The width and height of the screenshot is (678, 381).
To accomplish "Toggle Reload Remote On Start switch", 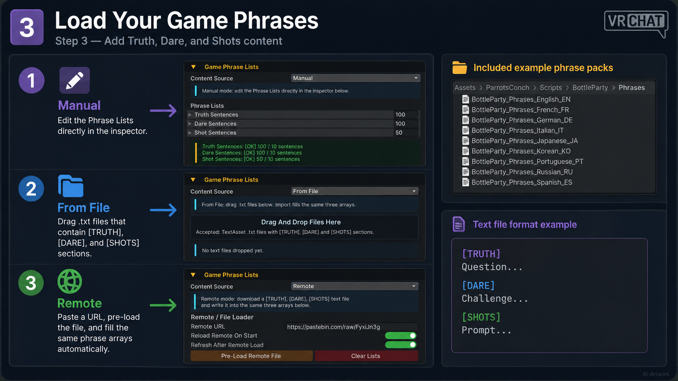I will (401, 335).
